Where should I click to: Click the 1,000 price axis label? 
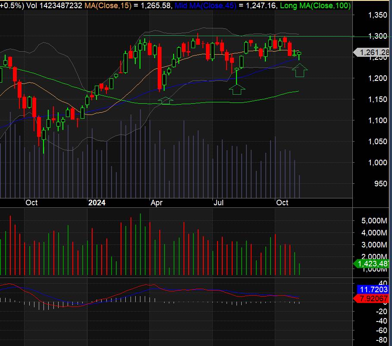click(x=377, y=163)
